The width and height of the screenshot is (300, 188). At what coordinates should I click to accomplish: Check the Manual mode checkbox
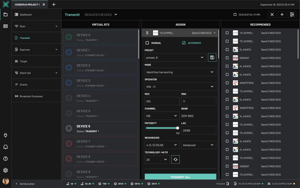tap(147, 43)
